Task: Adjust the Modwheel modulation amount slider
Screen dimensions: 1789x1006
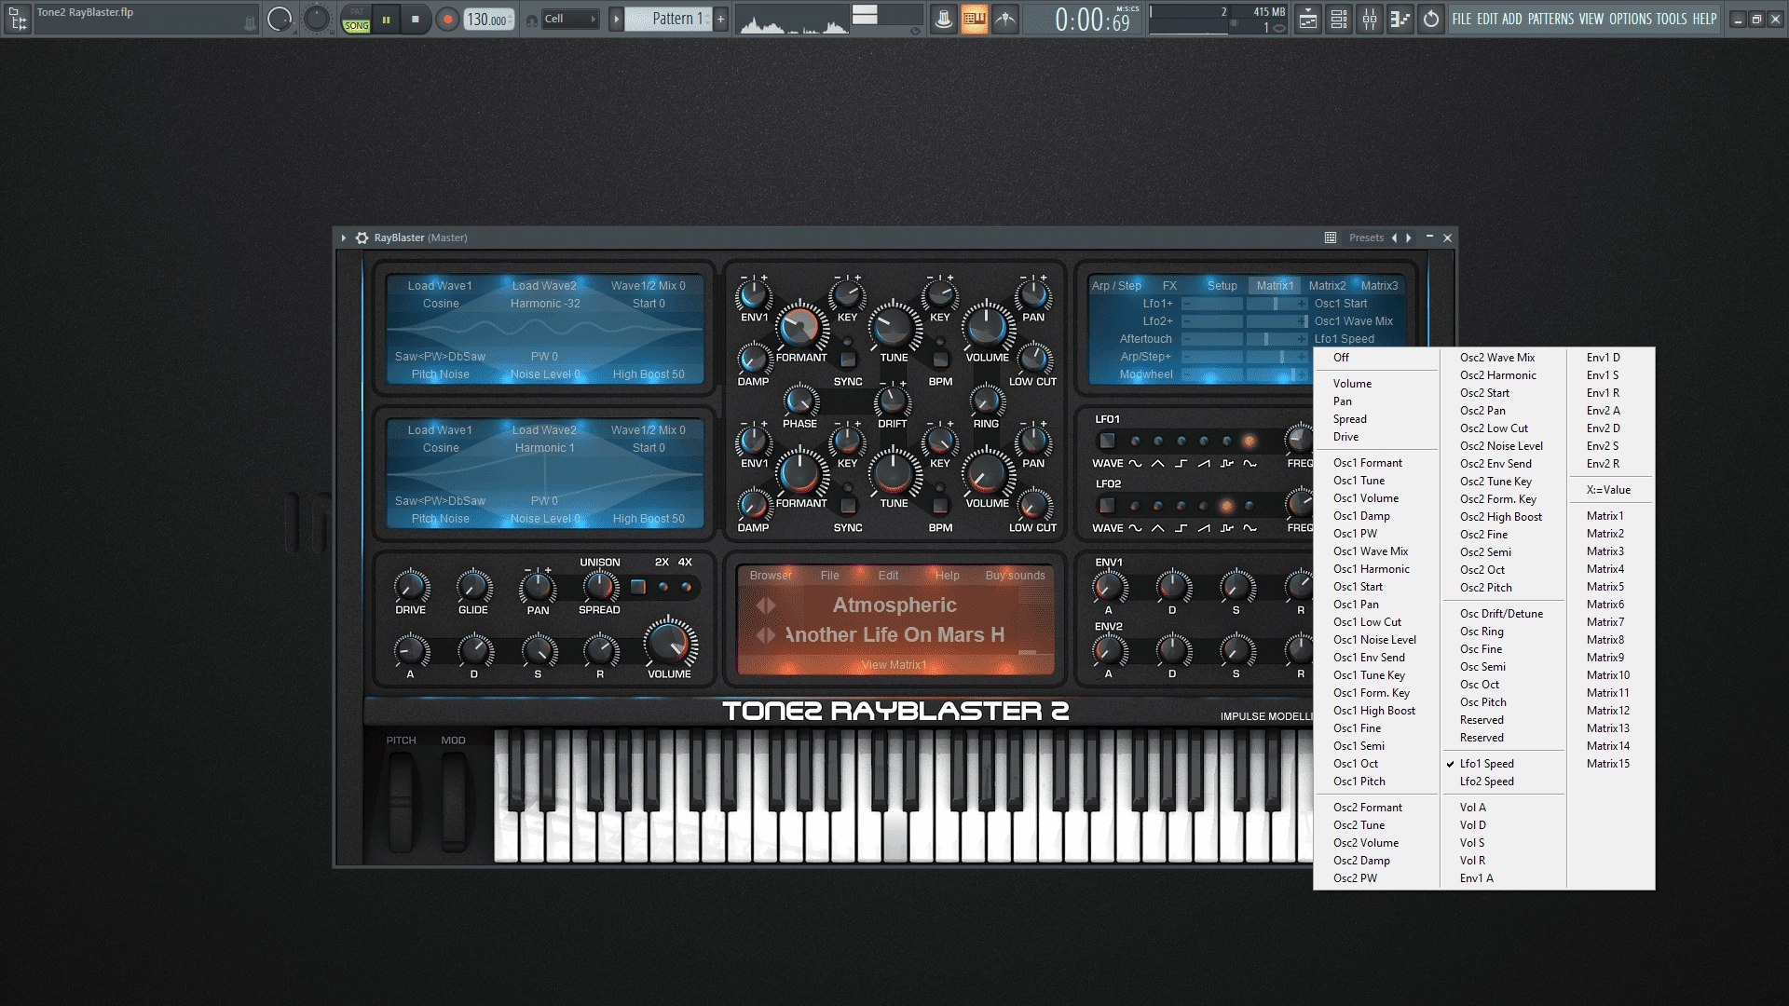Action: tap(1245, 374)
